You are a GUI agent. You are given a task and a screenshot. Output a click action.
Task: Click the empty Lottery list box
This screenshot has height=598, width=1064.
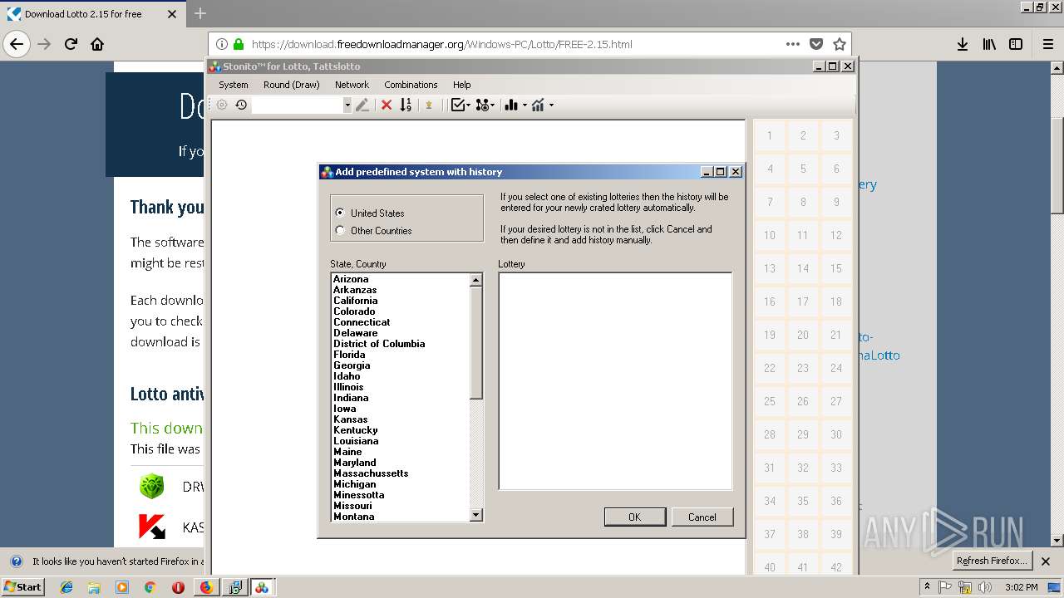click(615, 381)
